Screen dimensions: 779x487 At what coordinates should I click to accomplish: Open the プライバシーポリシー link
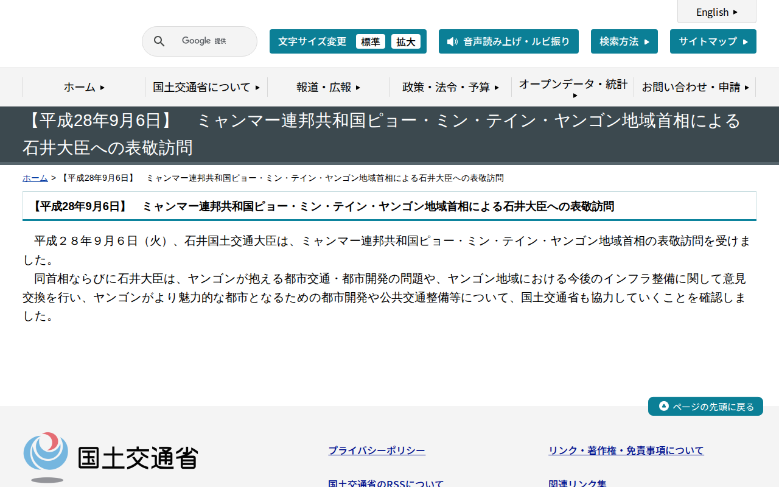(376, 450)
